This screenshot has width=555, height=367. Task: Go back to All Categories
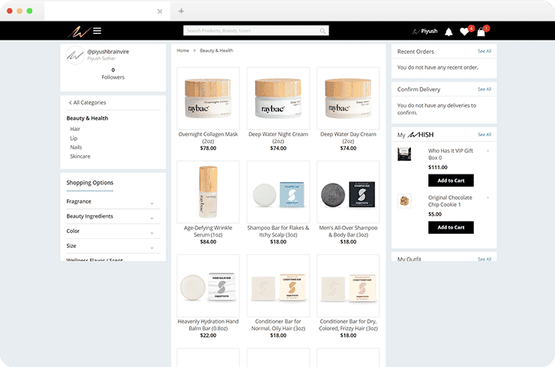click(x=88, y=103)
